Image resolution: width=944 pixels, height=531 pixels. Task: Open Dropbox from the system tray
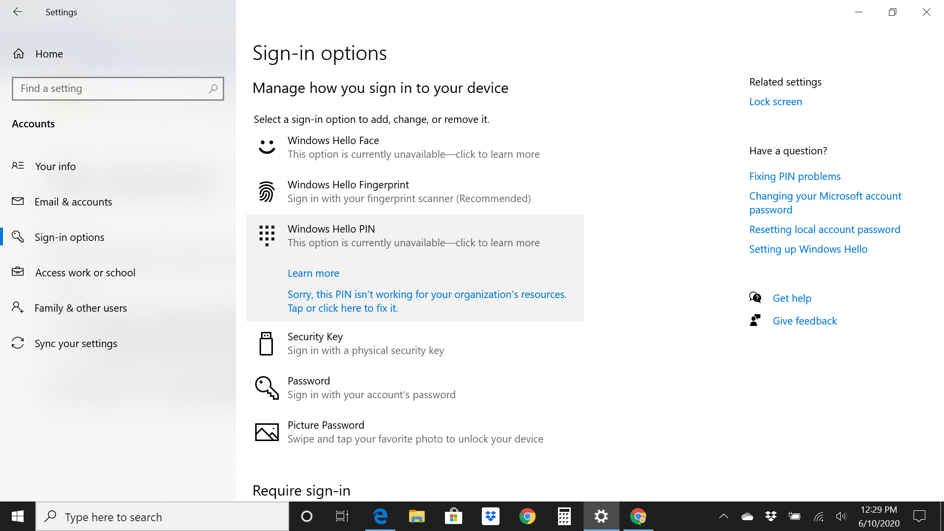click(770, 516)
